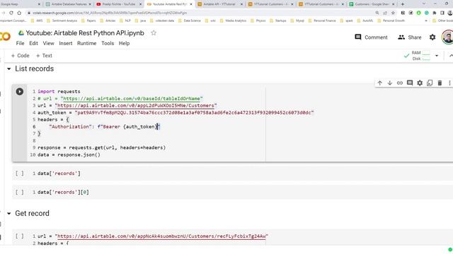This screenshot has width=453, height=254.
Task: Open the File menu
Action: (x=20, y=43)
